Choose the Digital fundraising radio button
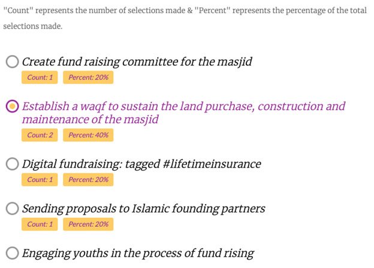 click(x=12, y=163)
